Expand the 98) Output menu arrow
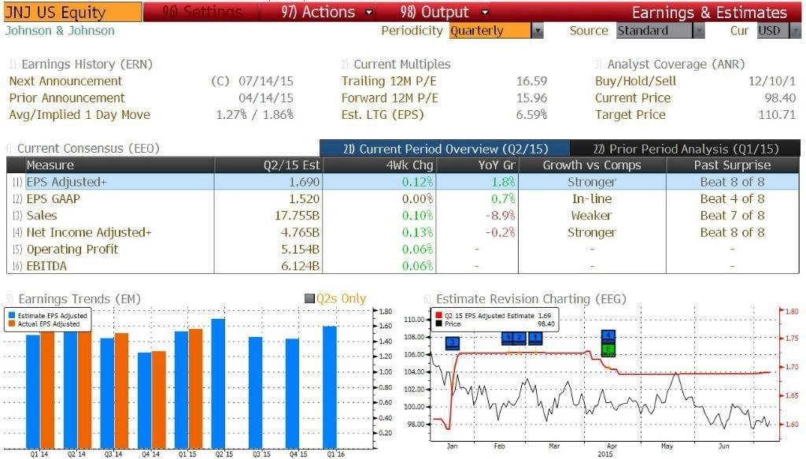Viewport: 806px width, 459px height. 484,13
